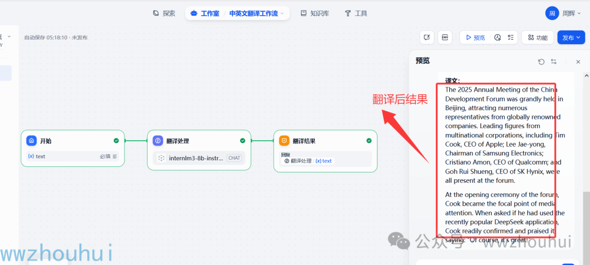
Task: Click the 知识库 book icon
Action: [x=304, y=14]
